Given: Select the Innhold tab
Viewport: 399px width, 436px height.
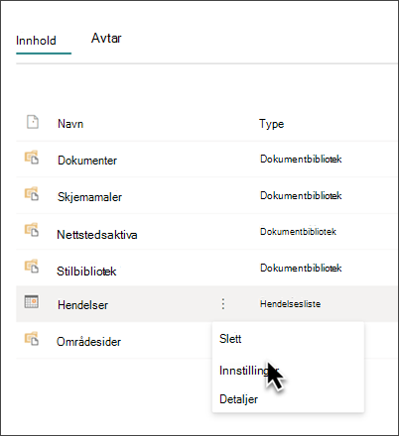Looking at the screenshot, I should 36,41.
